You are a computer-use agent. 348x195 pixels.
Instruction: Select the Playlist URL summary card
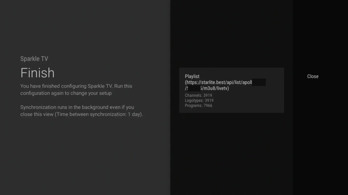pyautogui.click(x=231, y=90)
